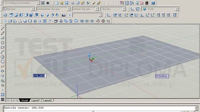Click the Subtract boolean icon
The height and width of the screenshot is (112, 200).
(x=87, y=21)
